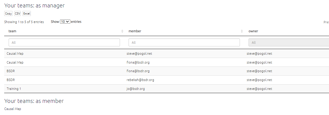This screenshot has height=115, width=329.
Task: Select the Causal Map fiona@bsdr.org row
Action: click(167, 62)
